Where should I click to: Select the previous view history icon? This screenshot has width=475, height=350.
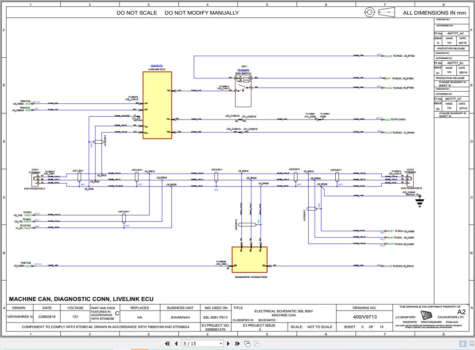(246, 344)
